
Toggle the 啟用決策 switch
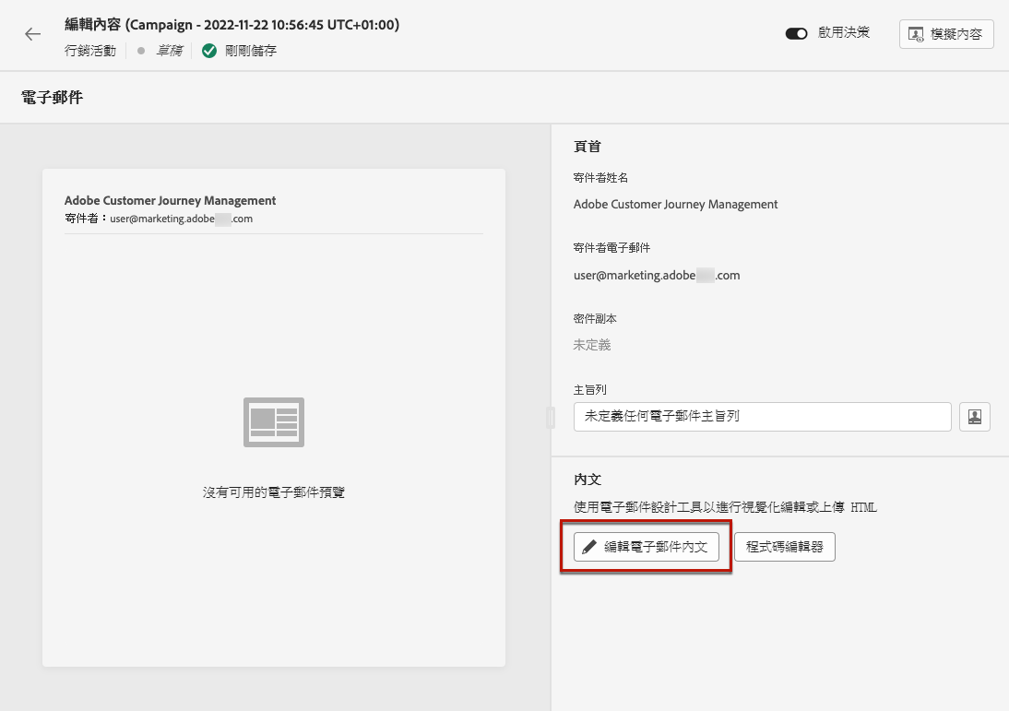point(796,33)
